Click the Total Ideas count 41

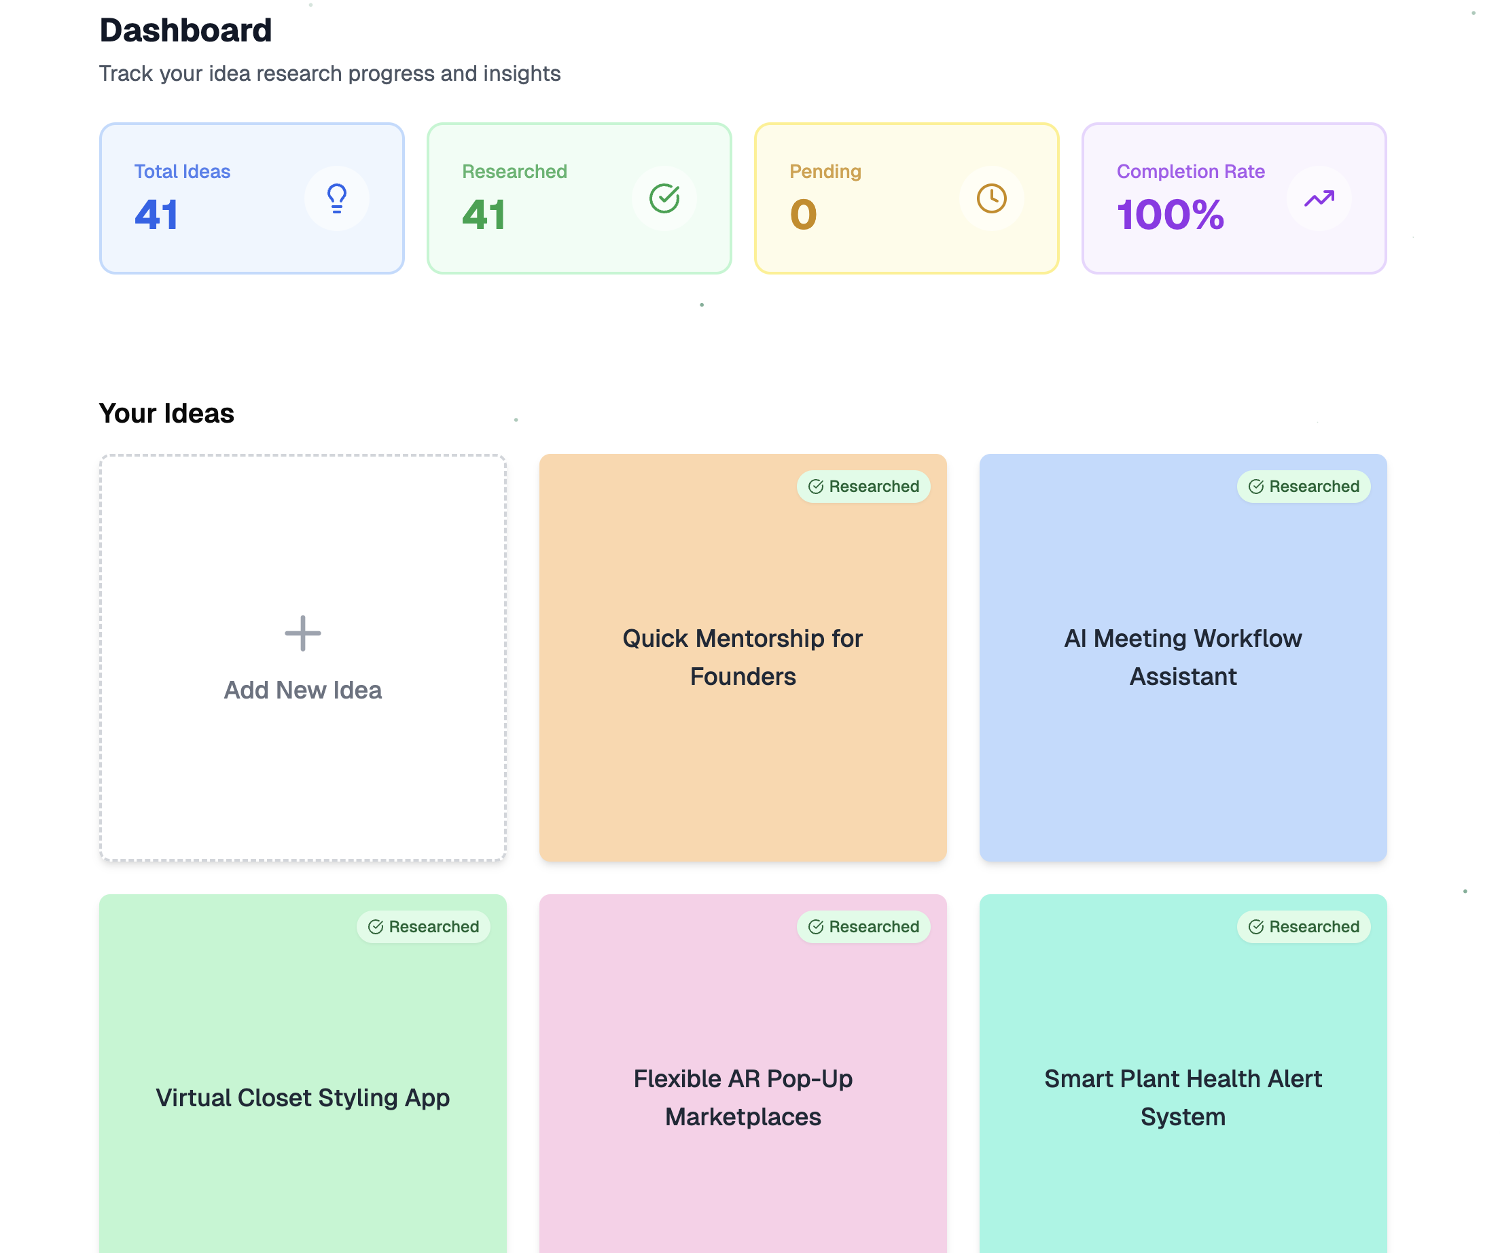point(156,214)
